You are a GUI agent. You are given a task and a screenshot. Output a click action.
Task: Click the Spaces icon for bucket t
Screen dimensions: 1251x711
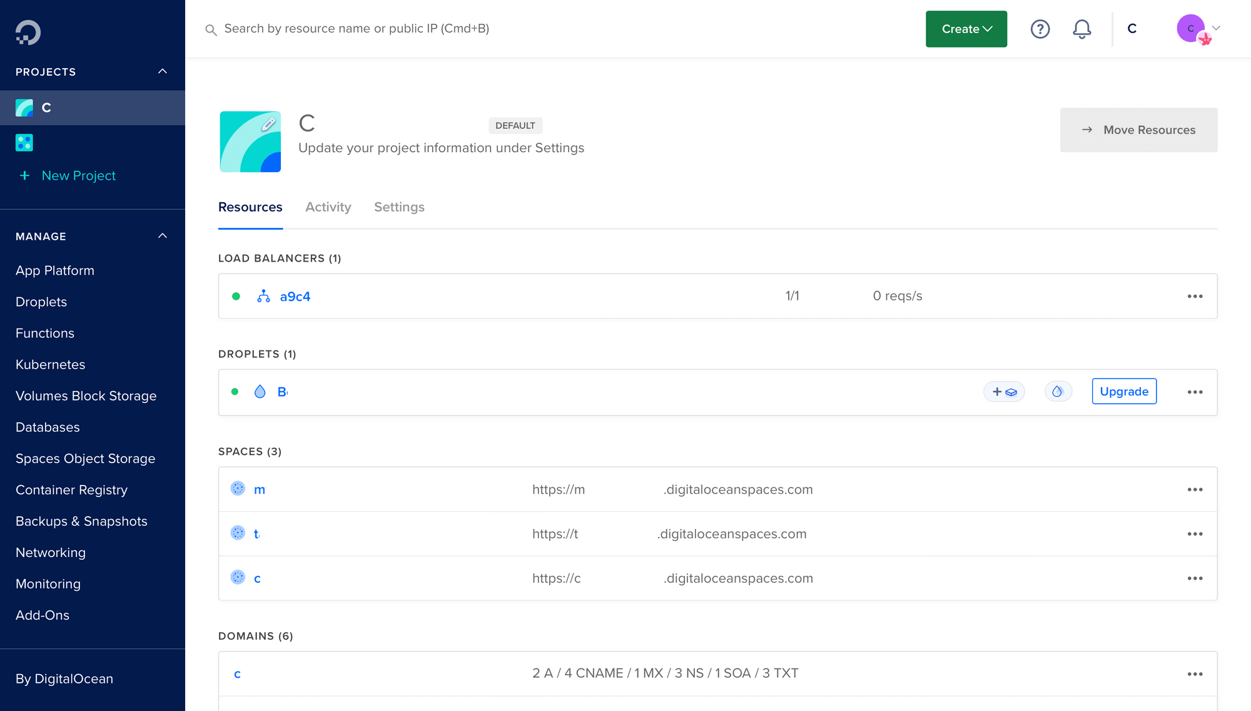pos(238,533)
